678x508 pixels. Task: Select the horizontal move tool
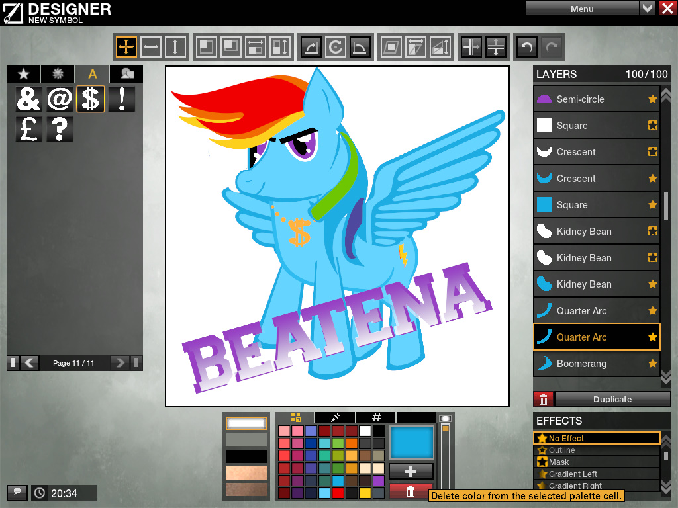151,47
